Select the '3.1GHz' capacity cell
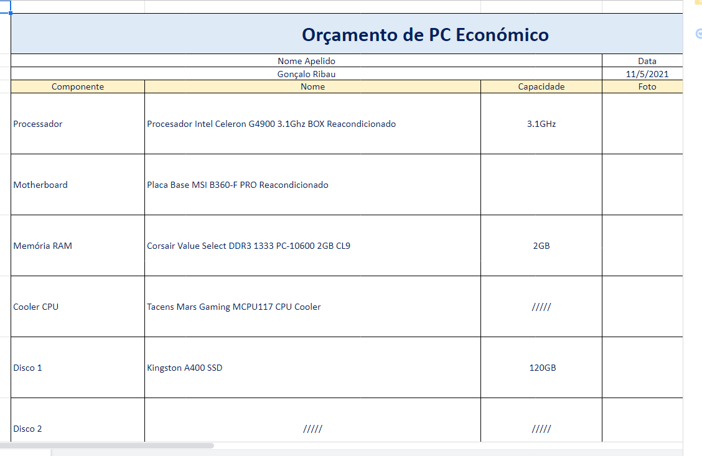This screenshot has height=456, width=702. click(541, 124)
